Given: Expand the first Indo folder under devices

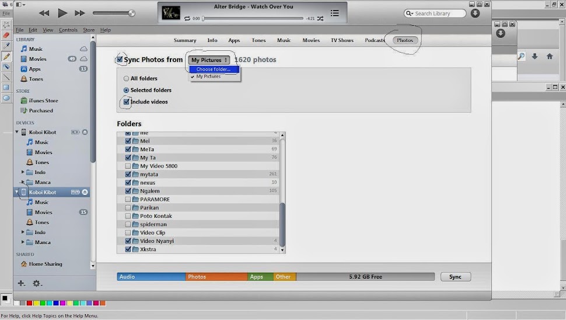Looking at the screenshot, I should (23, 172).
